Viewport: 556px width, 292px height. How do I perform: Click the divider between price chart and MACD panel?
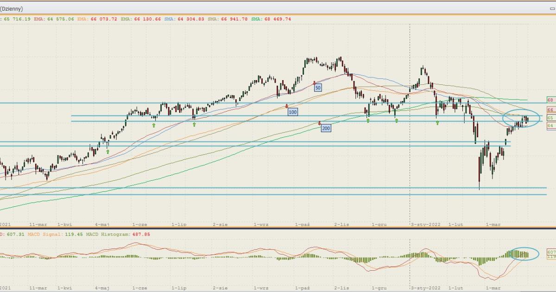coord(278,228)
